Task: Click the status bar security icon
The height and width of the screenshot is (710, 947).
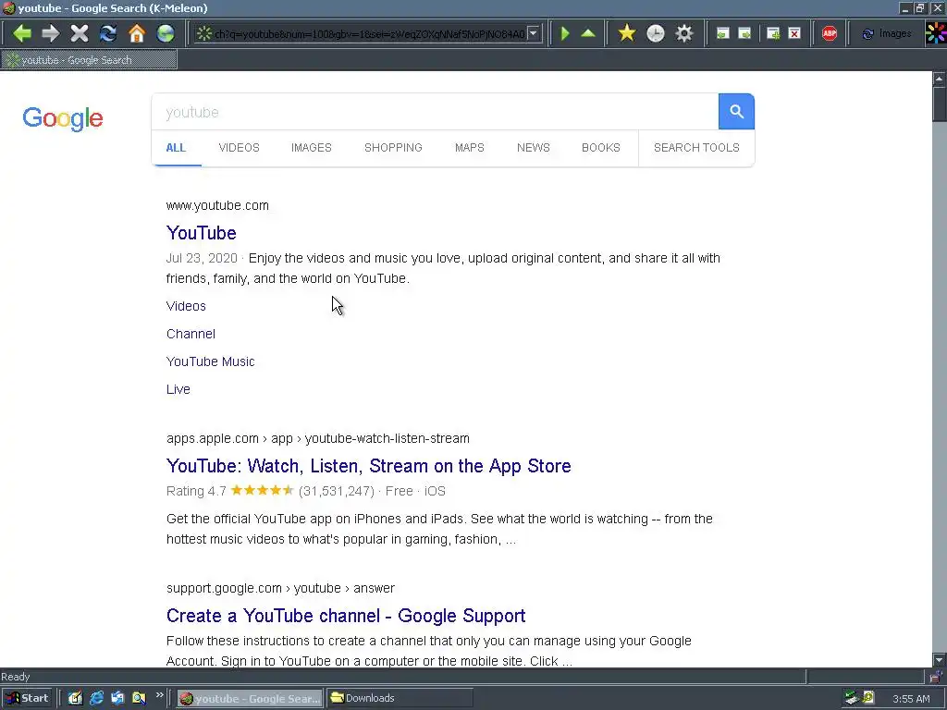Action: pyautogui.click(x=936, y=677)
